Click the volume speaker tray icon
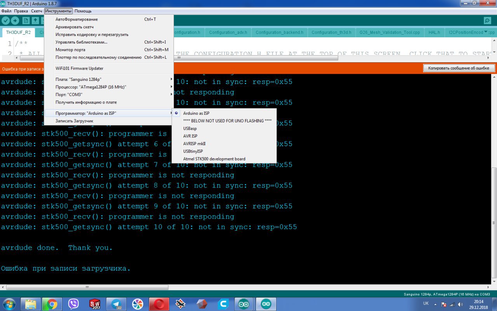Viewport: 497px width, 311px height. [461, 304]
